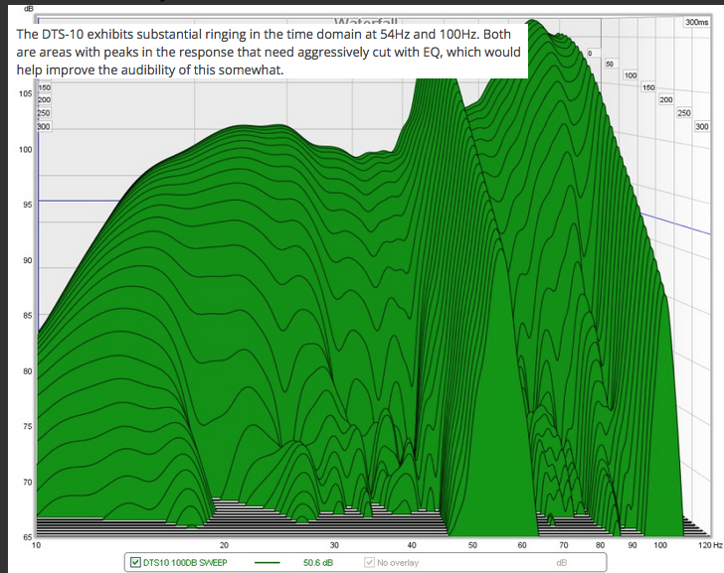Uncheck the DTS10 100DB SWEEP trace checkbox
Viewport: 724px width, 573px height.
(135, 562)
